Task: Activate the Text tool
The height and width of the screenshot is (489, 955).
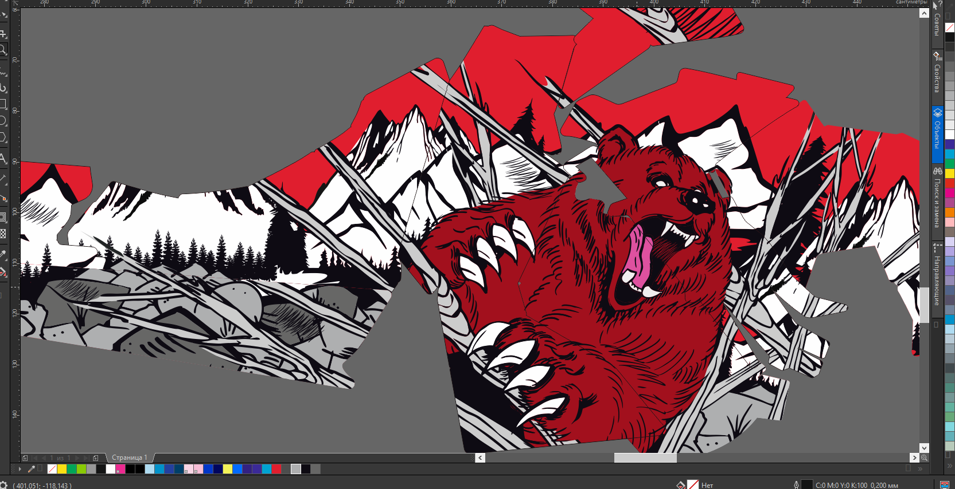Action: (x=3, y=159)
